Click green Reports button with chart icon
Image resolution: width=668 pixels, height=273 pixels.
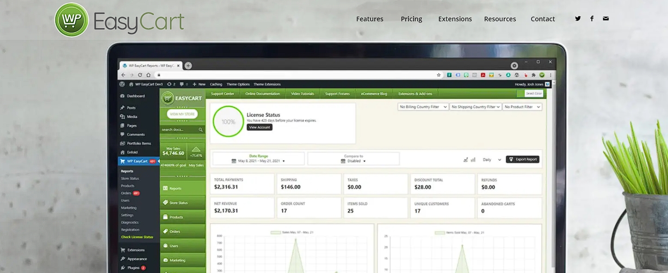(183, 188)
